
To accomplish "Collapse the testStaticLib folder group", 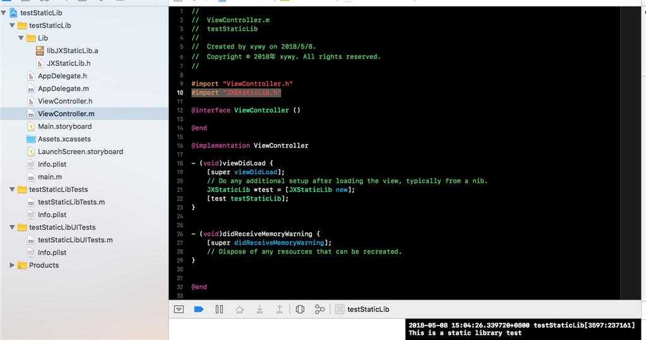I will 13,25.
